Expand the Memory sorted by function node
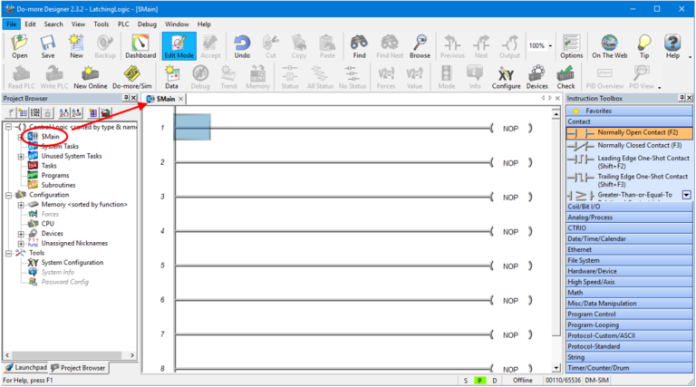This screenshot has width=696, height=387. pos(21,205)
